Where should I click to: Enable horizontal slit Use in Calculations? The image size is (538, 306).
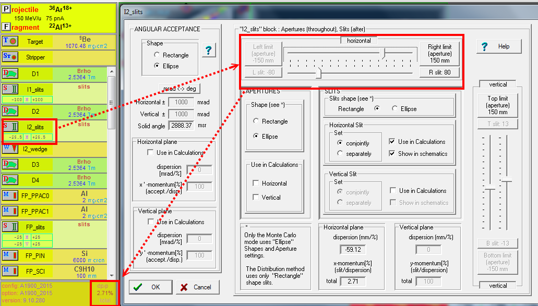coord(393,142)
